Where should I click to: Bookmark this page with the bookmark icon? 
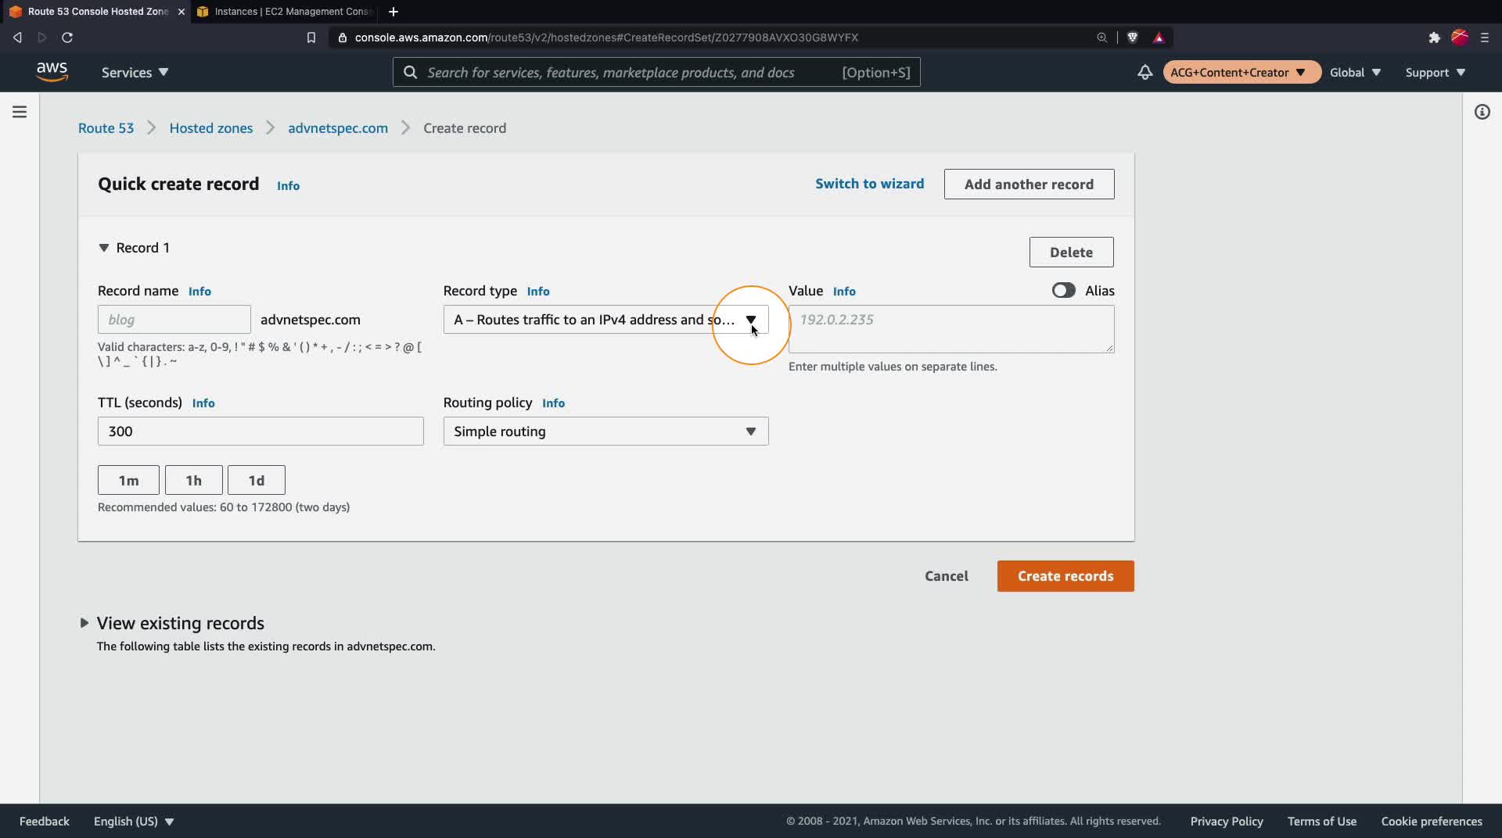[x=311, y=38]
